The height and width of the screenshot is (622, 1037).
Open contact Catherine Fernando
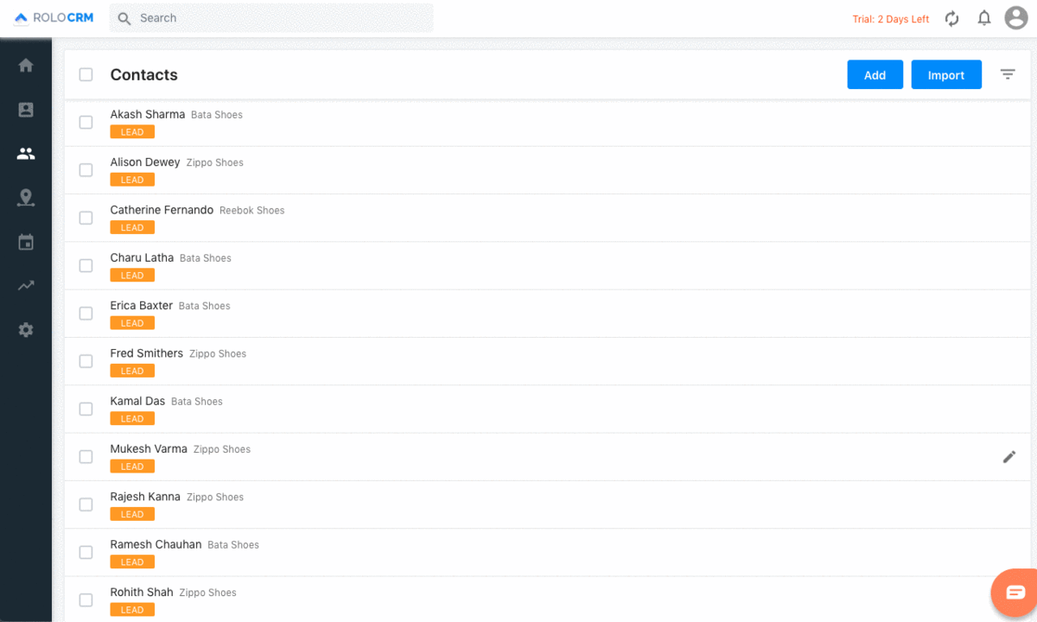pos(162,210)
